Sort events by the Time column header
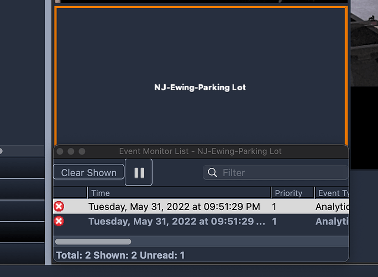The height and width of the screenshot is (277, 378). pos(180,193)
